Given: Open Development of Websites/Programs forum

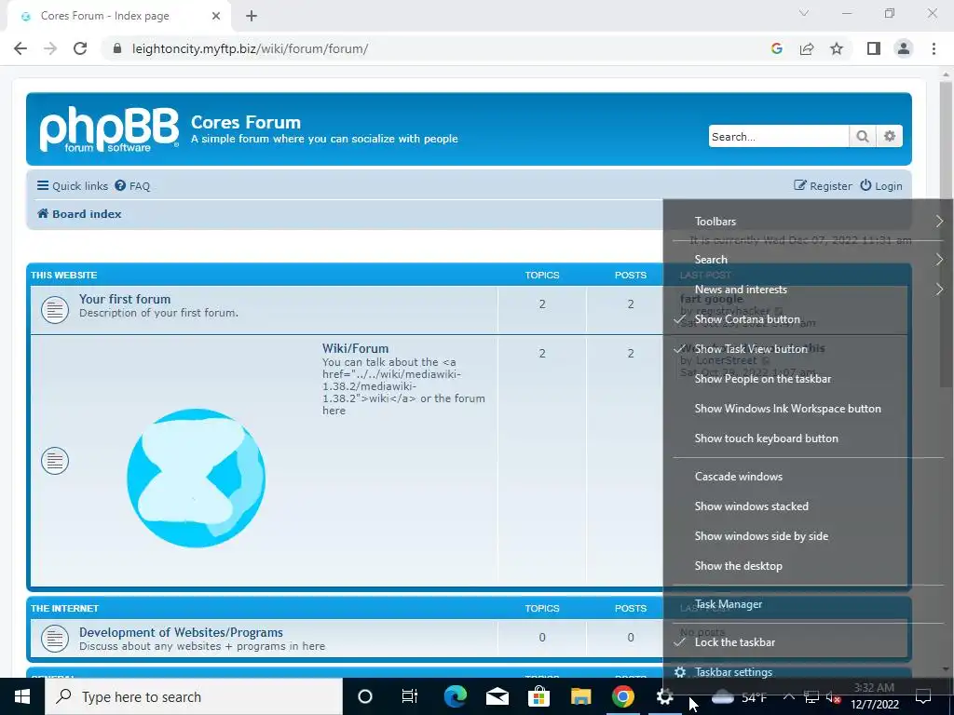Looking at the screenshot, I should point(181,632).
